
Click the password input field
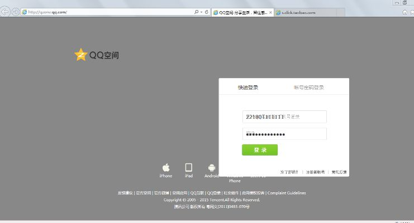tap(284, 134)
